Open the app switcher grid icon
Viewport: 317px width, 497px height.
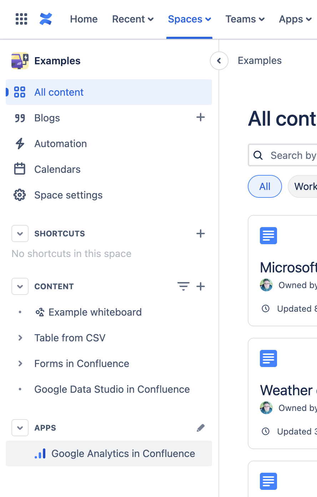tap(21, 19)
